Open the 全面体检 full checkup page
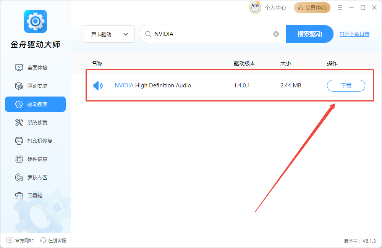 point(35,68)
